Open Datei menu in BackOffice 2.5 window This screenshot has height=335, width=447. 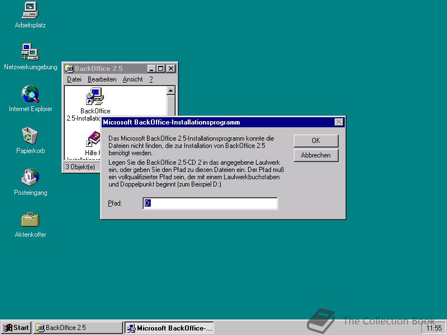[x=74, y=79]
